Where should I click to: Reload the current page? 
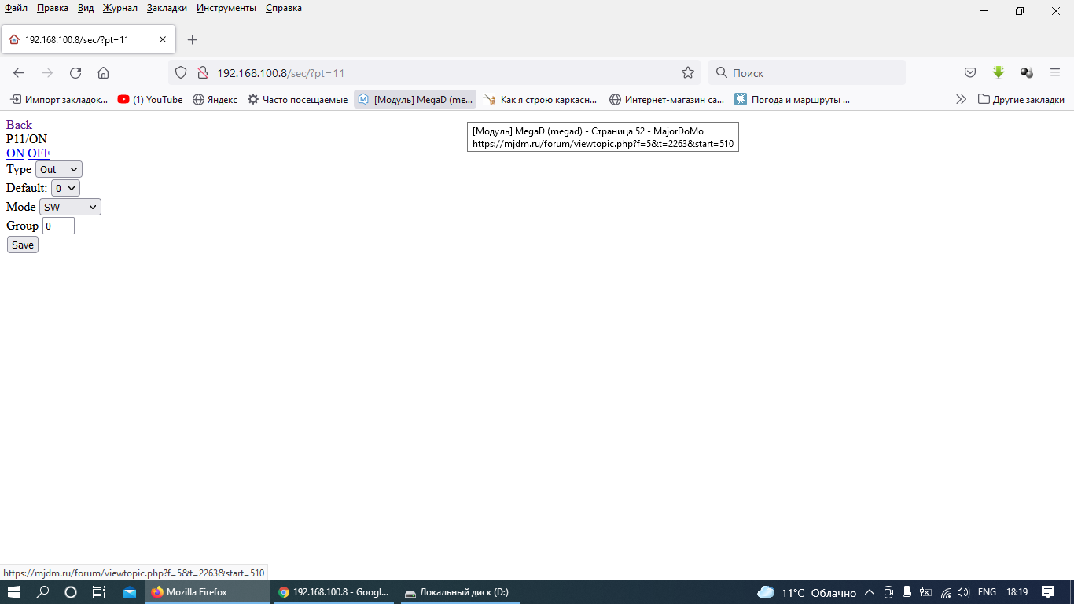click(75, 73)
